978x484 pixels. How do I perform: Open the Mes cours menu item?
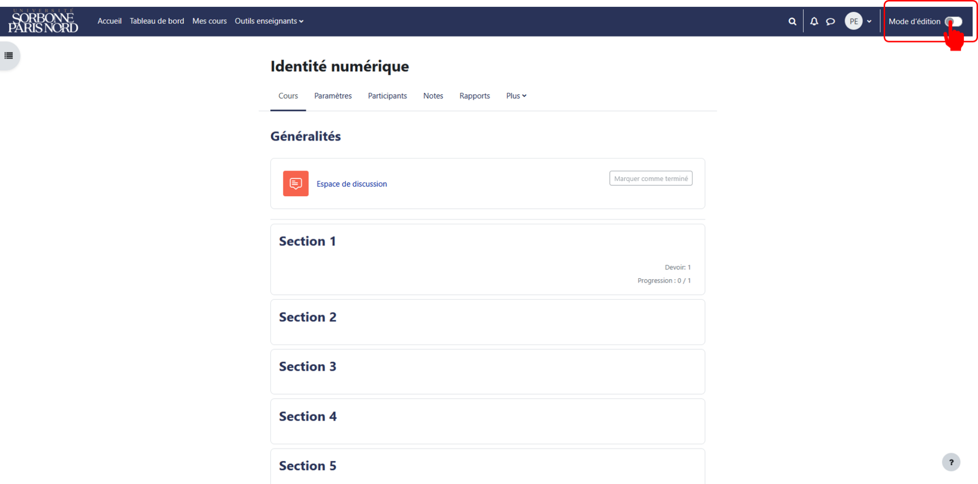[x=209, y=21]
